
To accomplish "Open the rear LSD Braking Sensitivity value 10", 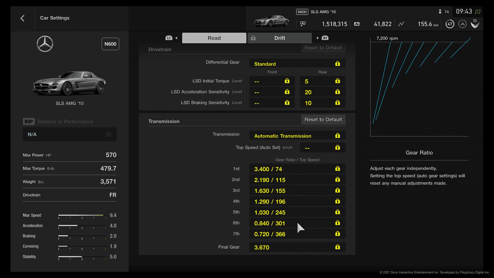I will (x=322, y=103).
